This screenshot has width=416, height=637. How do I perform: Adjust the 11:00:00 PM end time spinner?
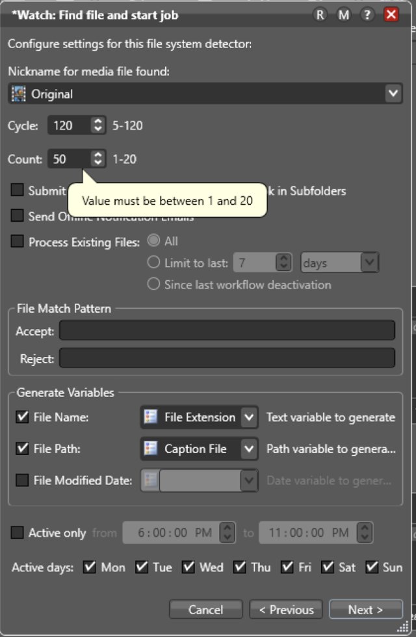(x=365, y=532)
